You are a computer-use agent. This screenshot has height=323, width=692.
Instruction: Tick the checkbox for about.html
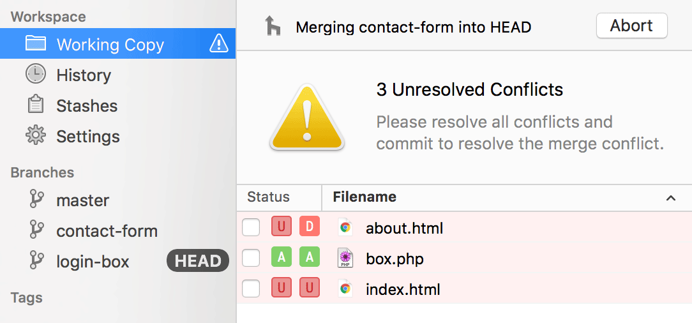(251, 227)
